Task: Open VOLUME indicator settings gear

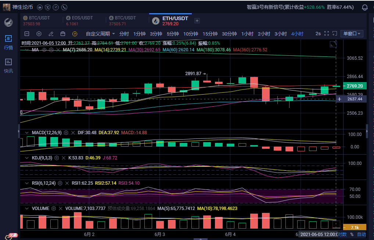Action: pos(54,208)
